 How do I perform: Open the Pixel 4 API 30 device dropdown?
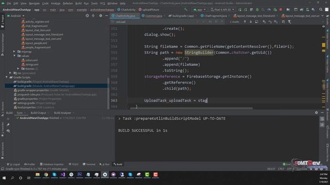[222, 10]
